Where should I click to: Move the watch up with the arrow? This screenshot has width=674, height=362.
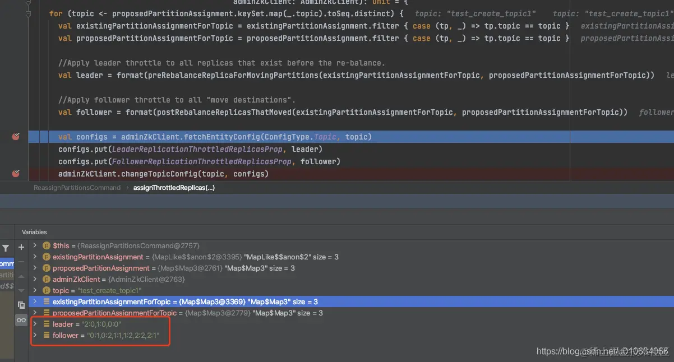(x=21, y=276)
